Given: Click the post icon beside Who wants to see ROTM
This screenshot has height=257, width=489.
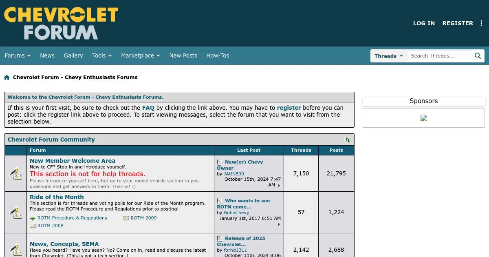Looking at the screenshot, I should (x=220, y=201).
